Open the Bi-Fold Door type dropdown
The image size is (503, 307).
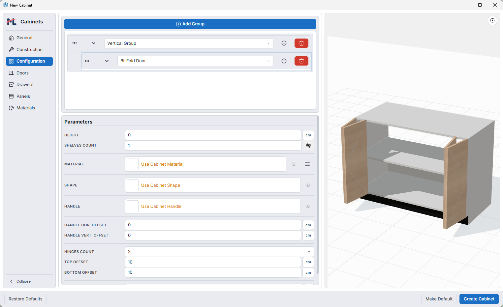pyautogui.click(x=195, y=61)
